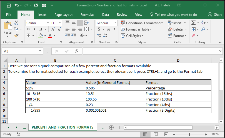Open the File tab
The height and width of the screenshot is (138, 225).
point(9,15)
